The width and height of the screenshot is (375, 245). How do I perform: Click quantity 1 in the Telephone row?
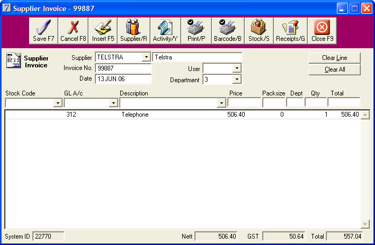(326, 115)
